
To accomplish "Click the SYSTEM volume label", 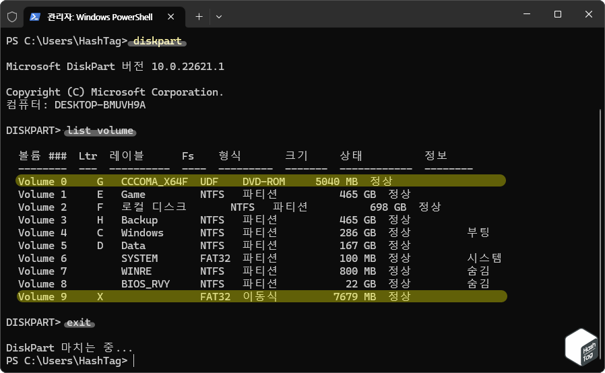I will 139,258.
